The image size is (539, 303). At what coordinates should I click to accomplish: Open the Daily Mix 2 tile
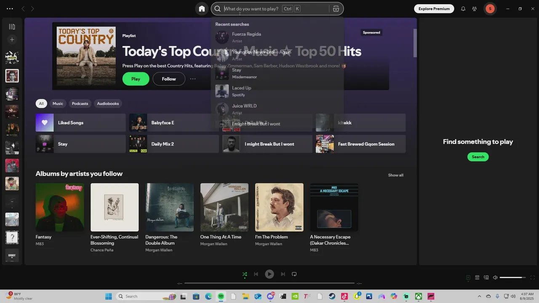[x=174, y=144]
